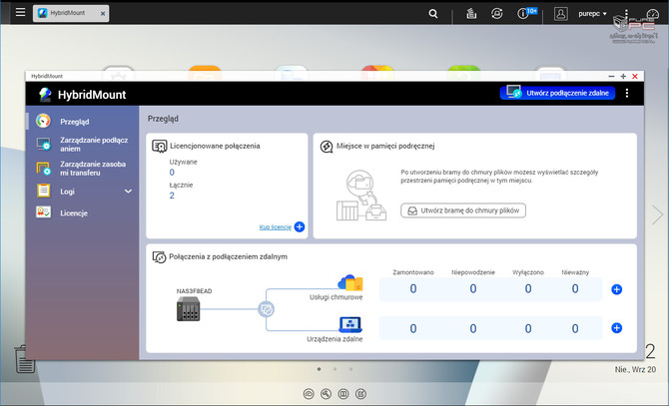This screenshot has height=406, width=669.
Task: Close the HybridMount taskbar tab
Action: pos(103,14)
